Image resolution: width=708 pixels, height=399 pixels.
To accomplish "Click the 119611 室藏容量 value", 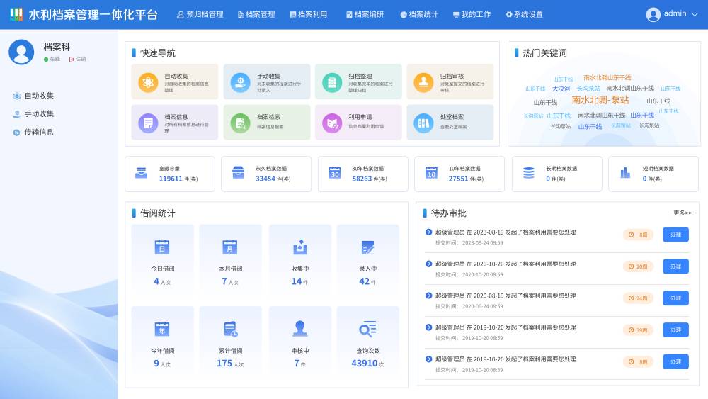I will [x=171, y=179].
